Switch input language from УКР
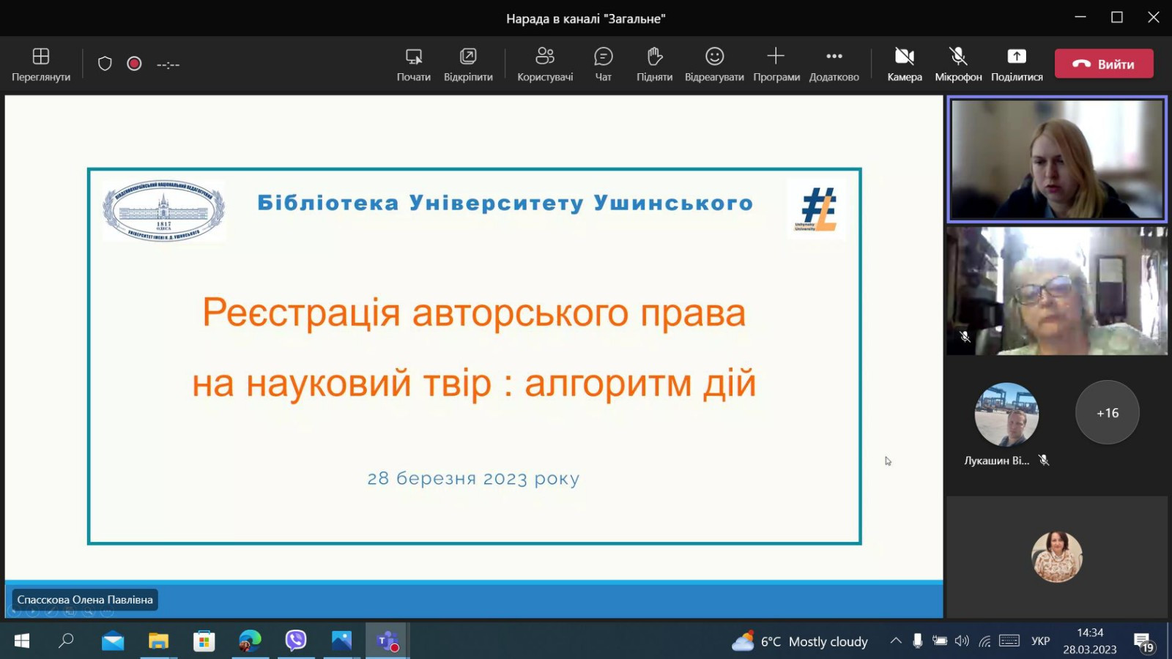The width and height of the screenshot is (1172, 659). (x=1040, y=641)
